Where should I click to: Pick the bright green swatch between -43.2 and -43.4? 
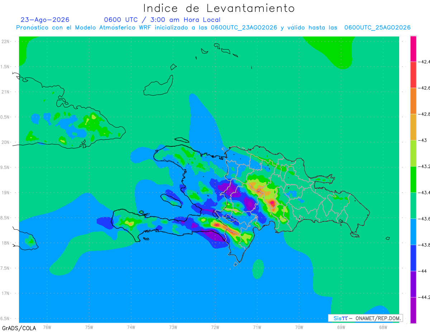(x=413, y=179)
